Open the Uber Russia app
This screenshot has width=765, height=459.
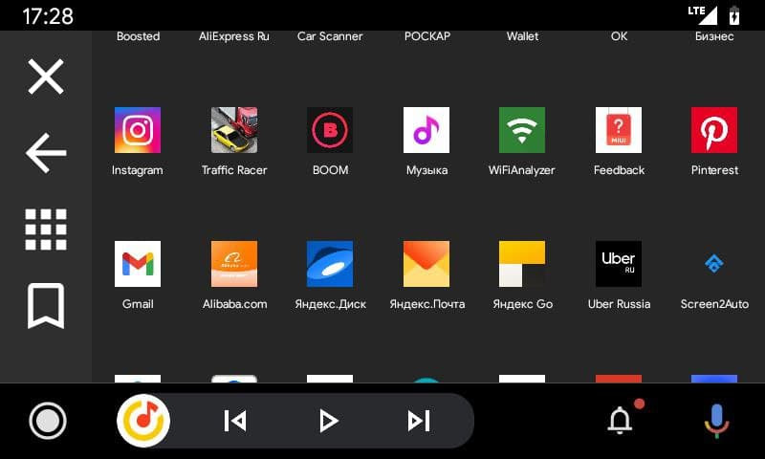pyautogui.click(x=619, y=264)
